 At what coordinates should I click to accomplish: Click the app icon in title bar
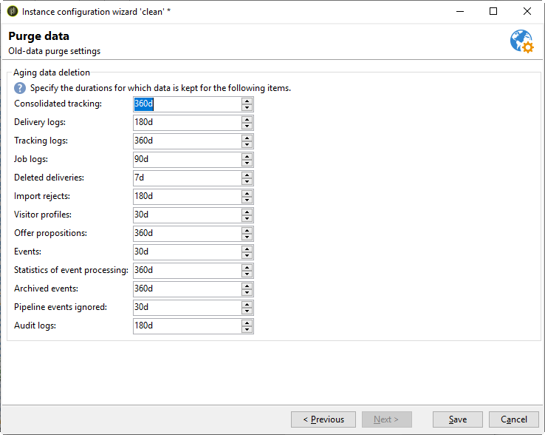[x=12, y=12]
